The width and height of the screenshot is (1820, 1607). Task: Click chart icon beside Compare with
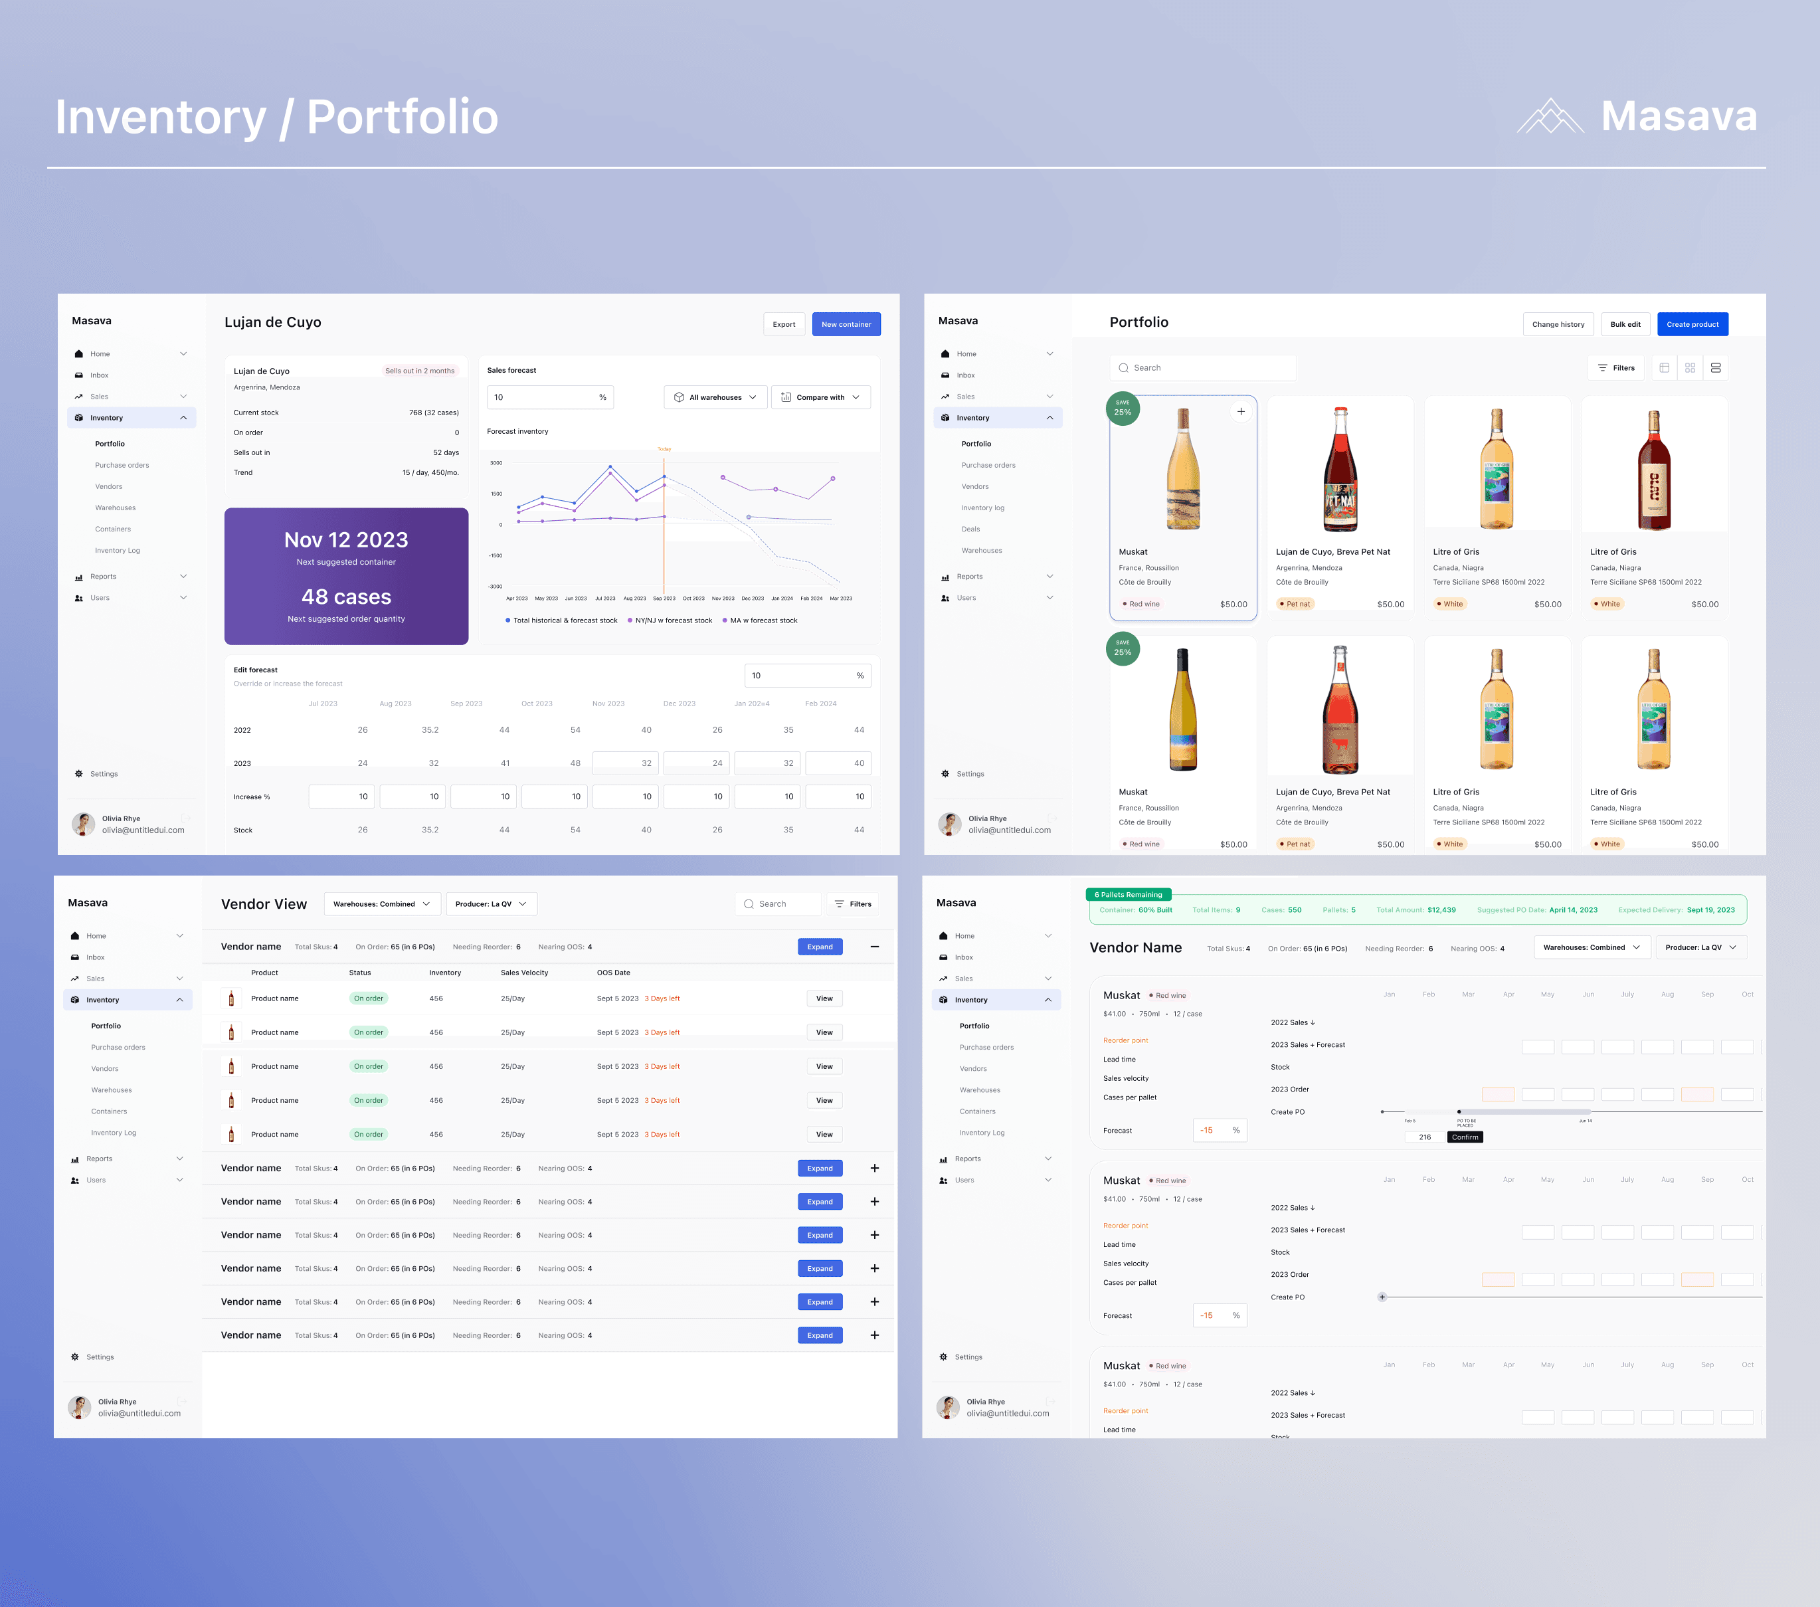(786, 397)
